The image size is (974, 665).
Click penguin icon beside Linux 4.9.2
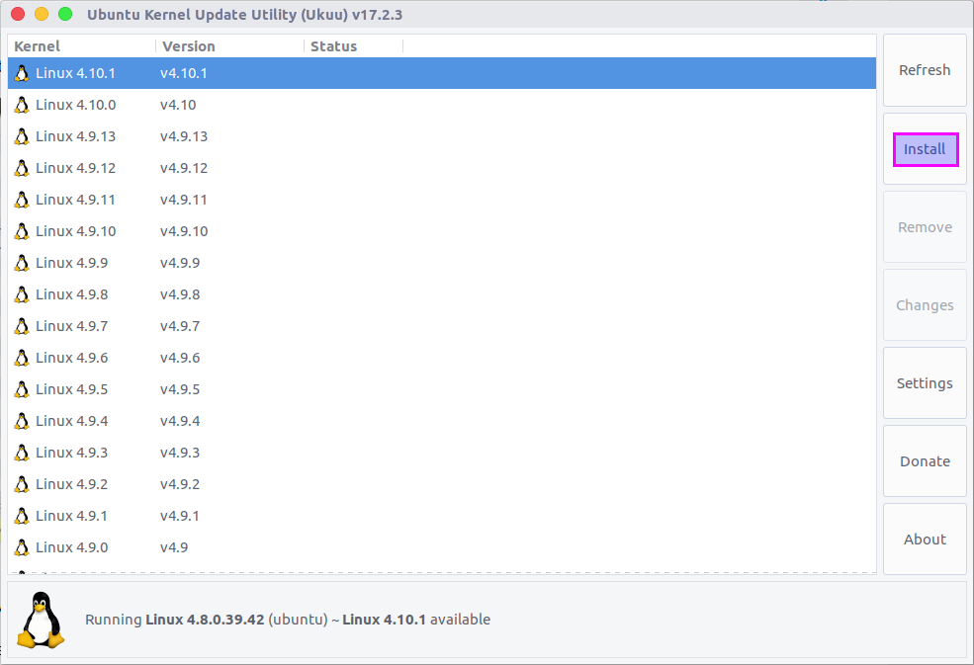(x=22, y=485)
